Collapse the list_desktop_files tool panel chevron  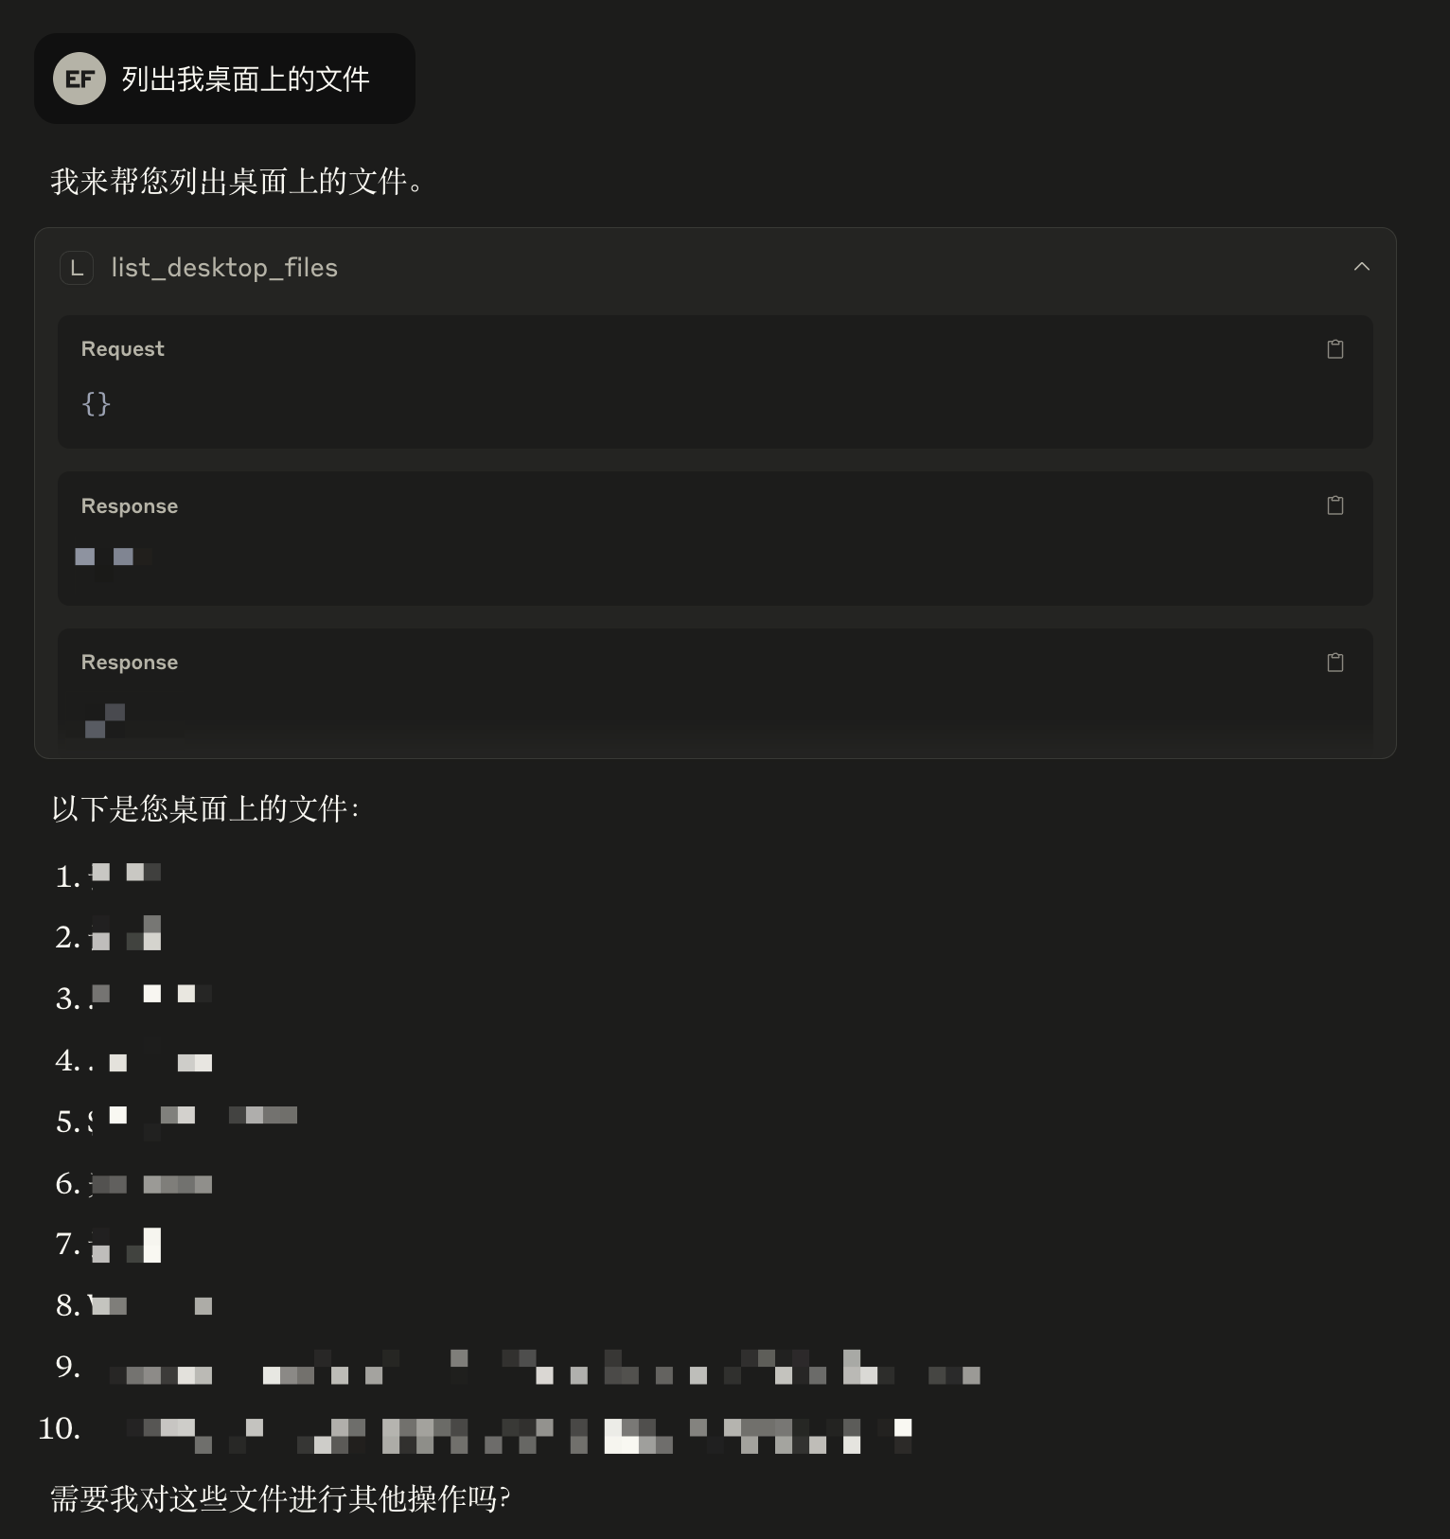click(1361, 267)
